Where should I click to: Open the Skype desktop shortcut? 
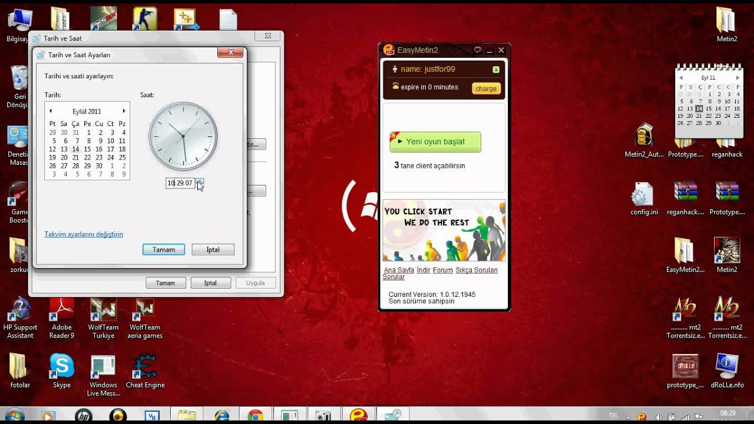61,371
